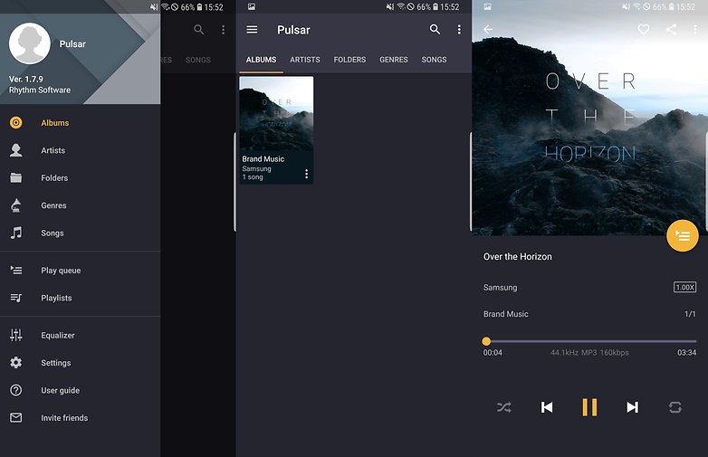Click the elapsed time 00:04
The image size is (708, 457).
click(x=493, y=352)
